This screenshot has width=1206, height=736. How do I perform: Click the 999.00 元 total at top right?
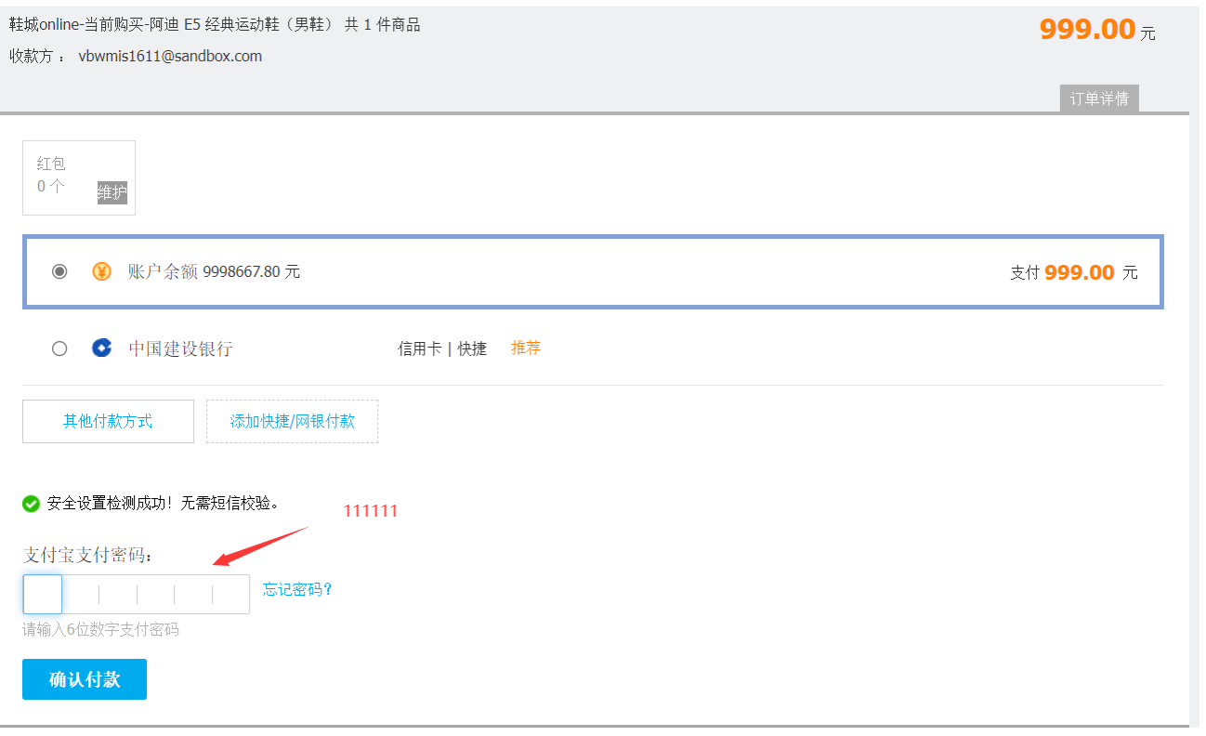(1097, 29)
